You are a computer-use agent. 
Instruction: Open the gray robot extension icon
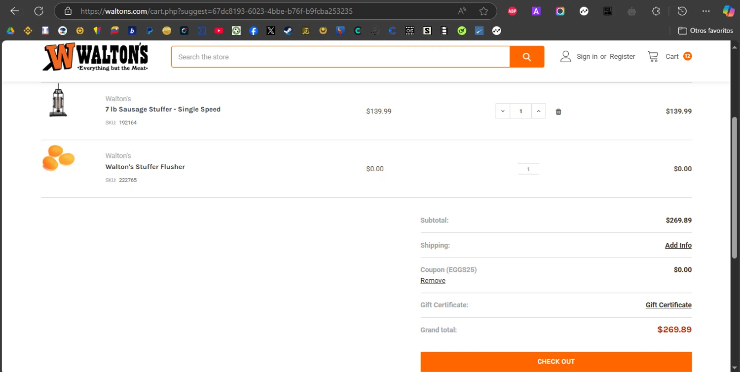(x=631, y=11)
